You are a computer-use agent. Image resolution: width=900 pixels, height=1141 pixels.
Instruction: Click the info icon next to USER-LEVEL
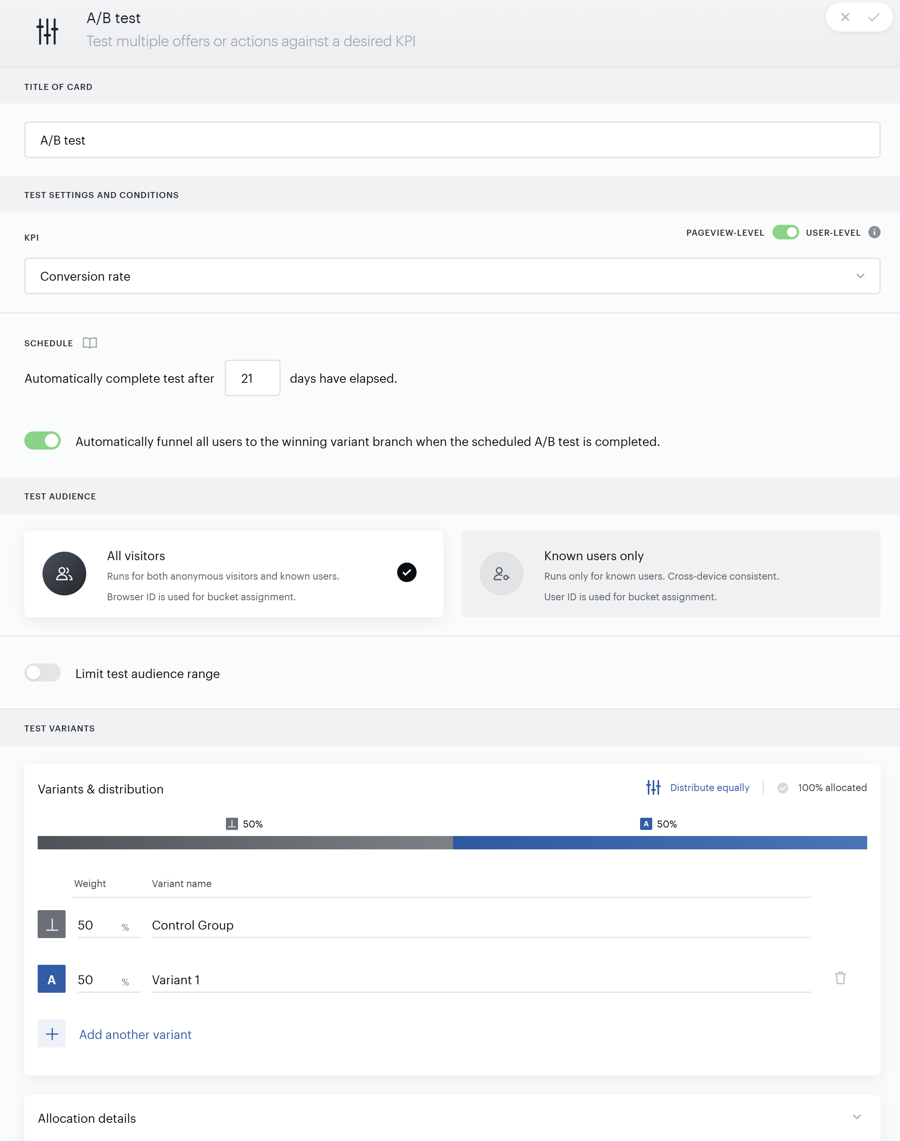[x=874, y=232]
